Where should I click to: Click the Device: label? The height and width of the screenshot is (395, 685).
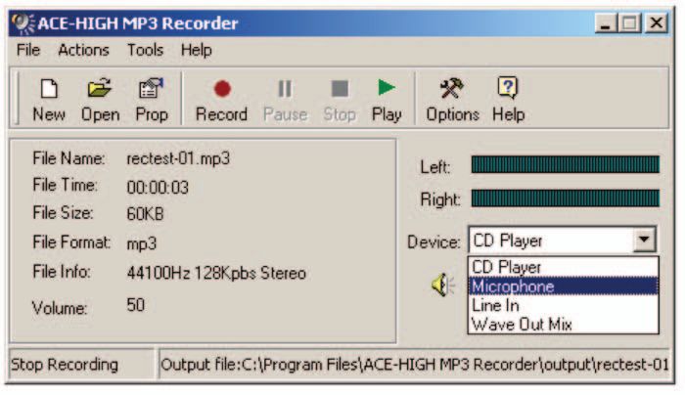click(x=434, y=241)
